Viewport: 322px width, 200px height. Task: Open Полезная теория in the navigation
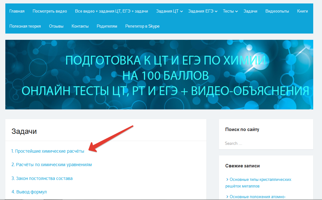point(25,26)
